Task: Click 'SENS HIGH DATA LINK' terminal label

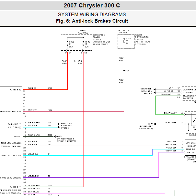Action: 11,146
